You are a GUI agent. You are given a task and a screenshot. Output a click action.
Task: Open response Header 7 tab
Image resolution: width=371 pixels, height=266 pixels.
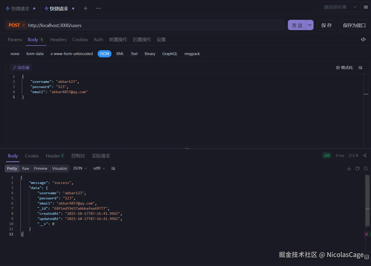pyautogui.click(x=55, y=156)
